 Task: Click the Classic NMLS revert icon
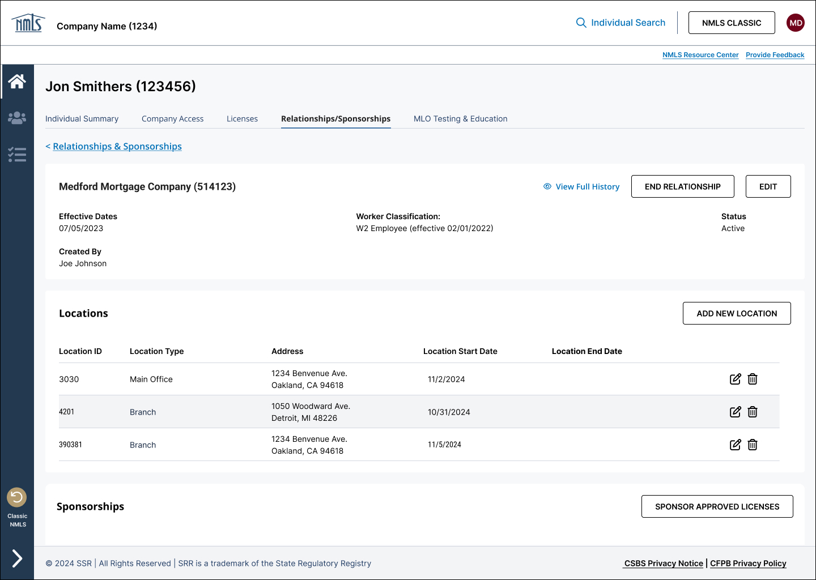[17, 497]
